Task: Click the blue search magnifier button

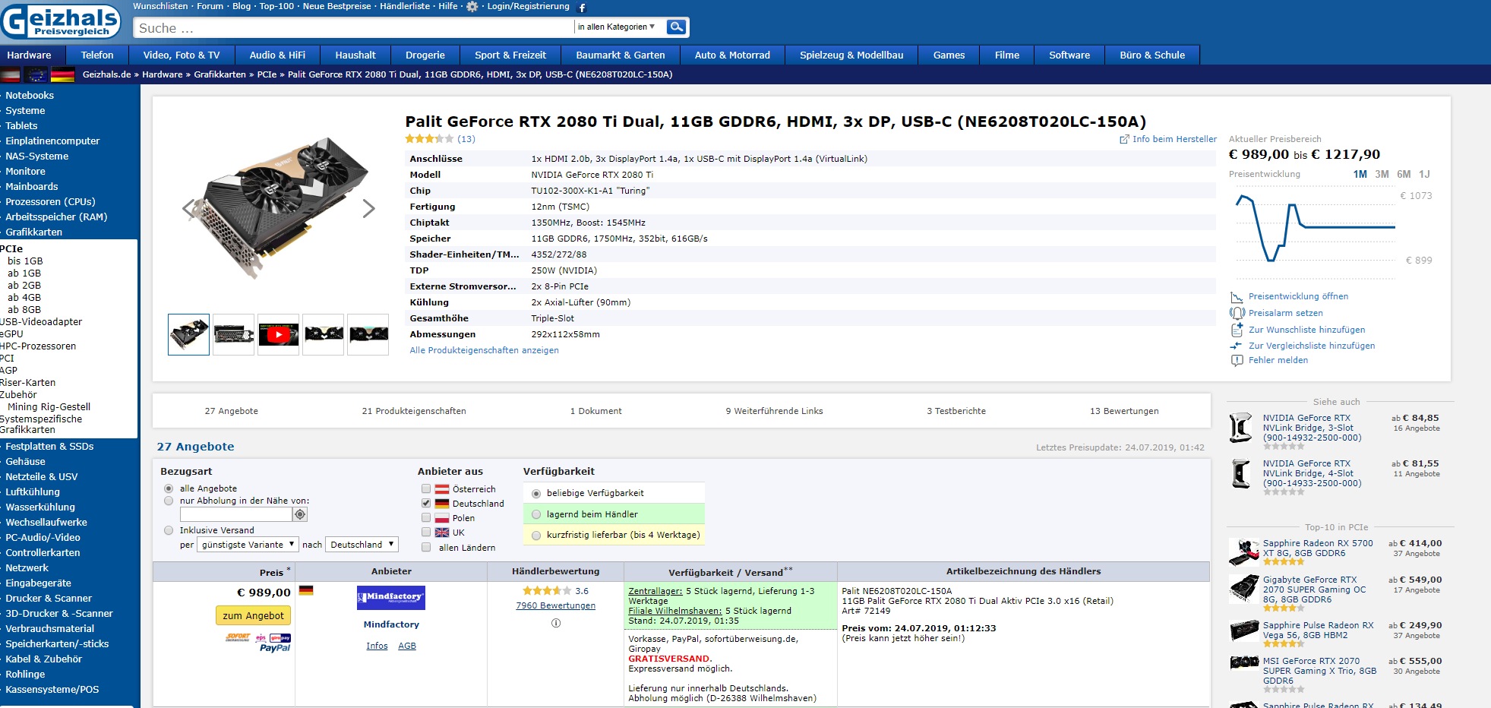Action: (676, 27)
